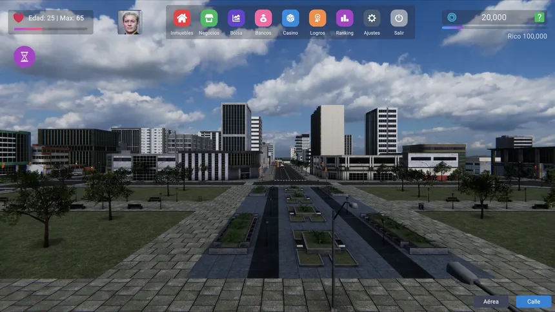
Task: Open the Logros achievements icon
Action: pos(318,18)
